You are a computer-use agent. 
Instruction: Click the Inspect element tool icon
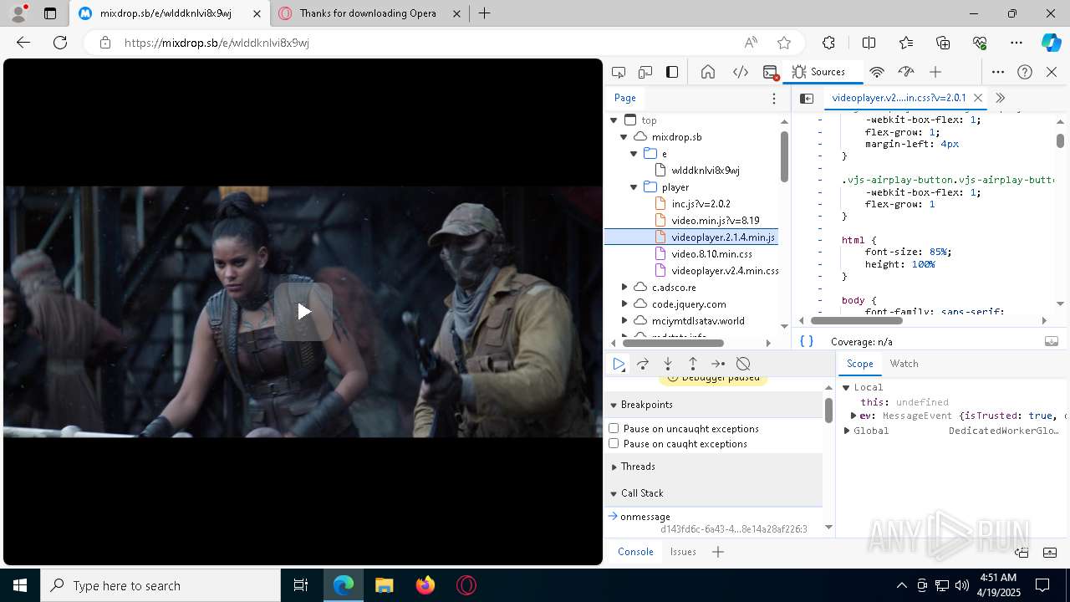tap(619, 72)
